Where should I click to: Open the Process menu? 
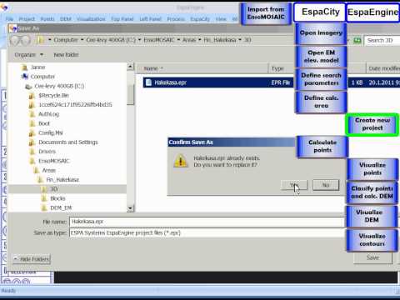point(176,19)
